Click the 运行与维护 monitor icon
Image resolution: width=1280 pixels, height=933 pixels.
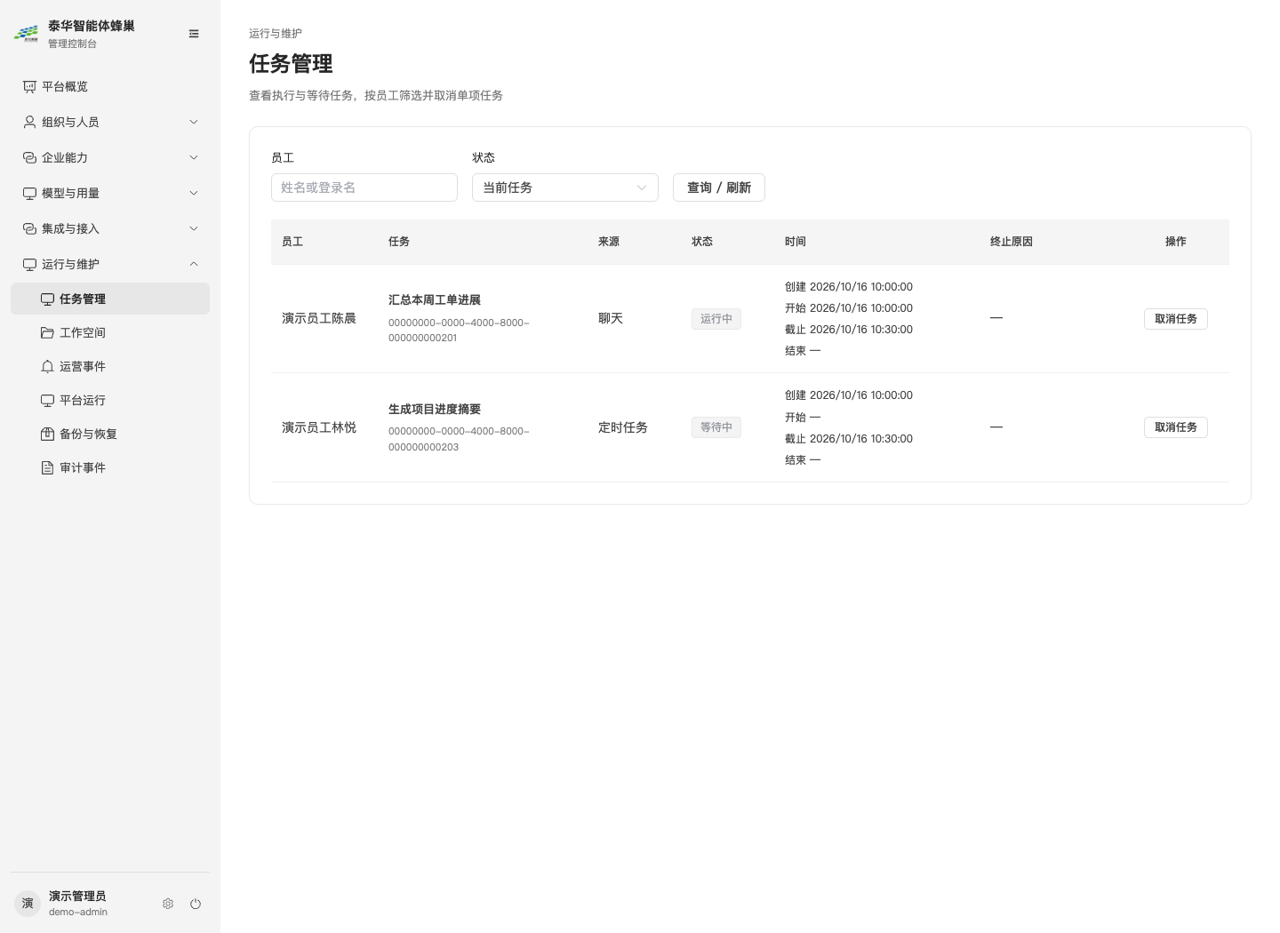tap(29, 264)
